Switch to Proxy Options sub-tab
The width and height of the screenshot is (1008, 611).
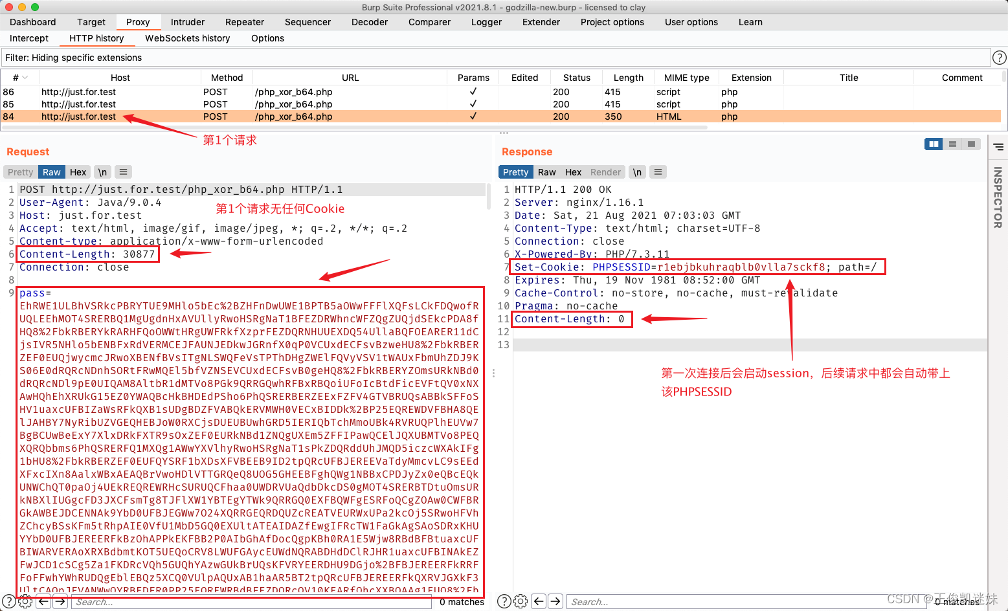coord(267,38)
